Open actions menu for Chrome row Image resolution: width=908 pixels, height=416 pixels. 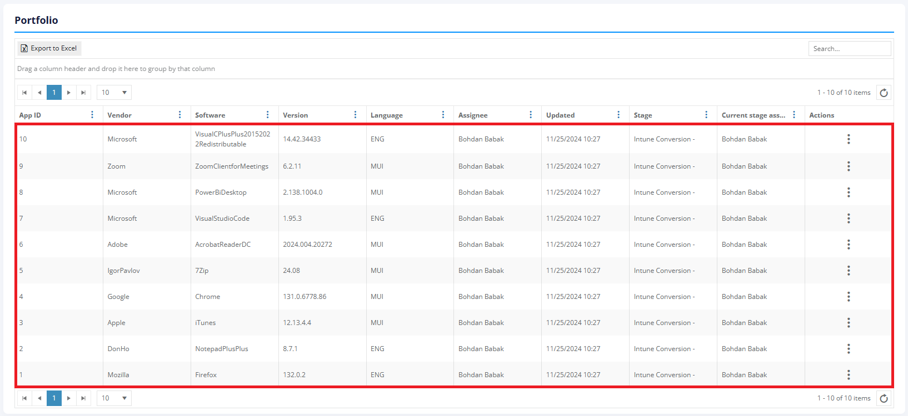(849, 297)
